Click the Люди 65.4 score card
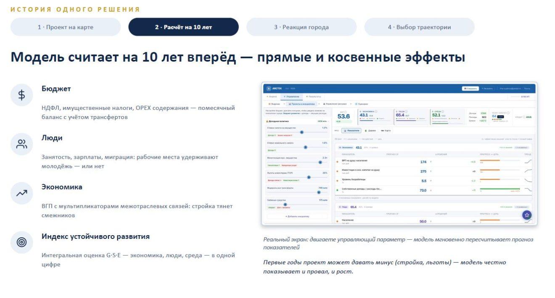The height and width of the screenshot is (298, 555). 411,117
